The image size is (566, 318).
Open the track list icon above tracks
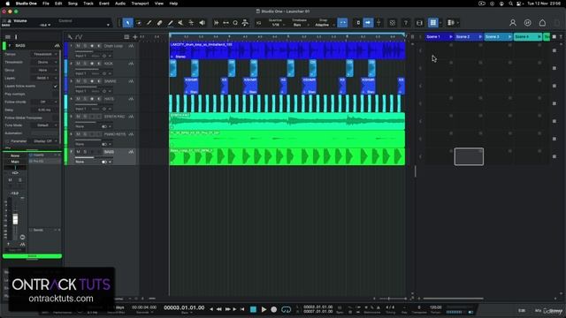pyautogui.click(x=126, y=37)
